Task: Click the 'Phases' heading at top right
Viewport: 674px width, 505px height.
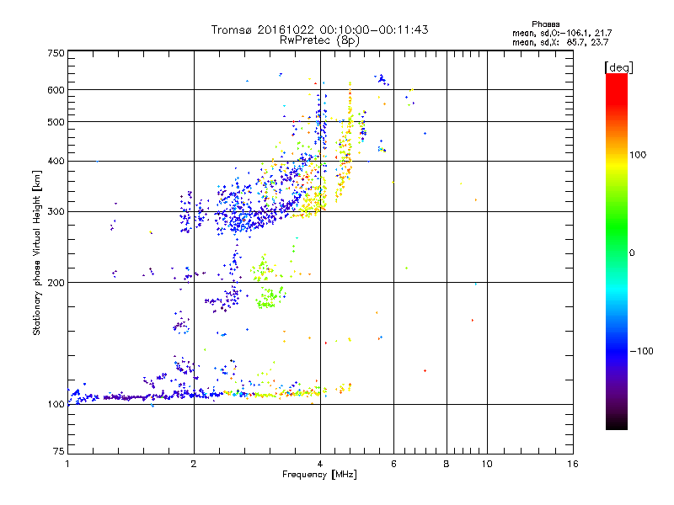Action: (545, 24)
